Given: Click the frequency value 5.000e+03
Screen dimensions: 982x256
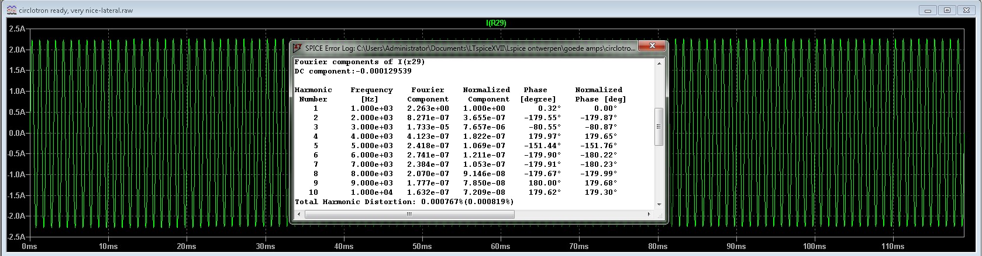Looking at the screenshot, I should tap(372, 146).
